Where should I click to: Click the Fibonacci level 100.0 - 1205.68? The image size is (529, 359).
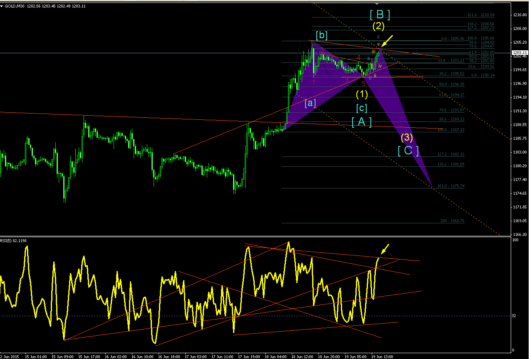coord(480,38)
